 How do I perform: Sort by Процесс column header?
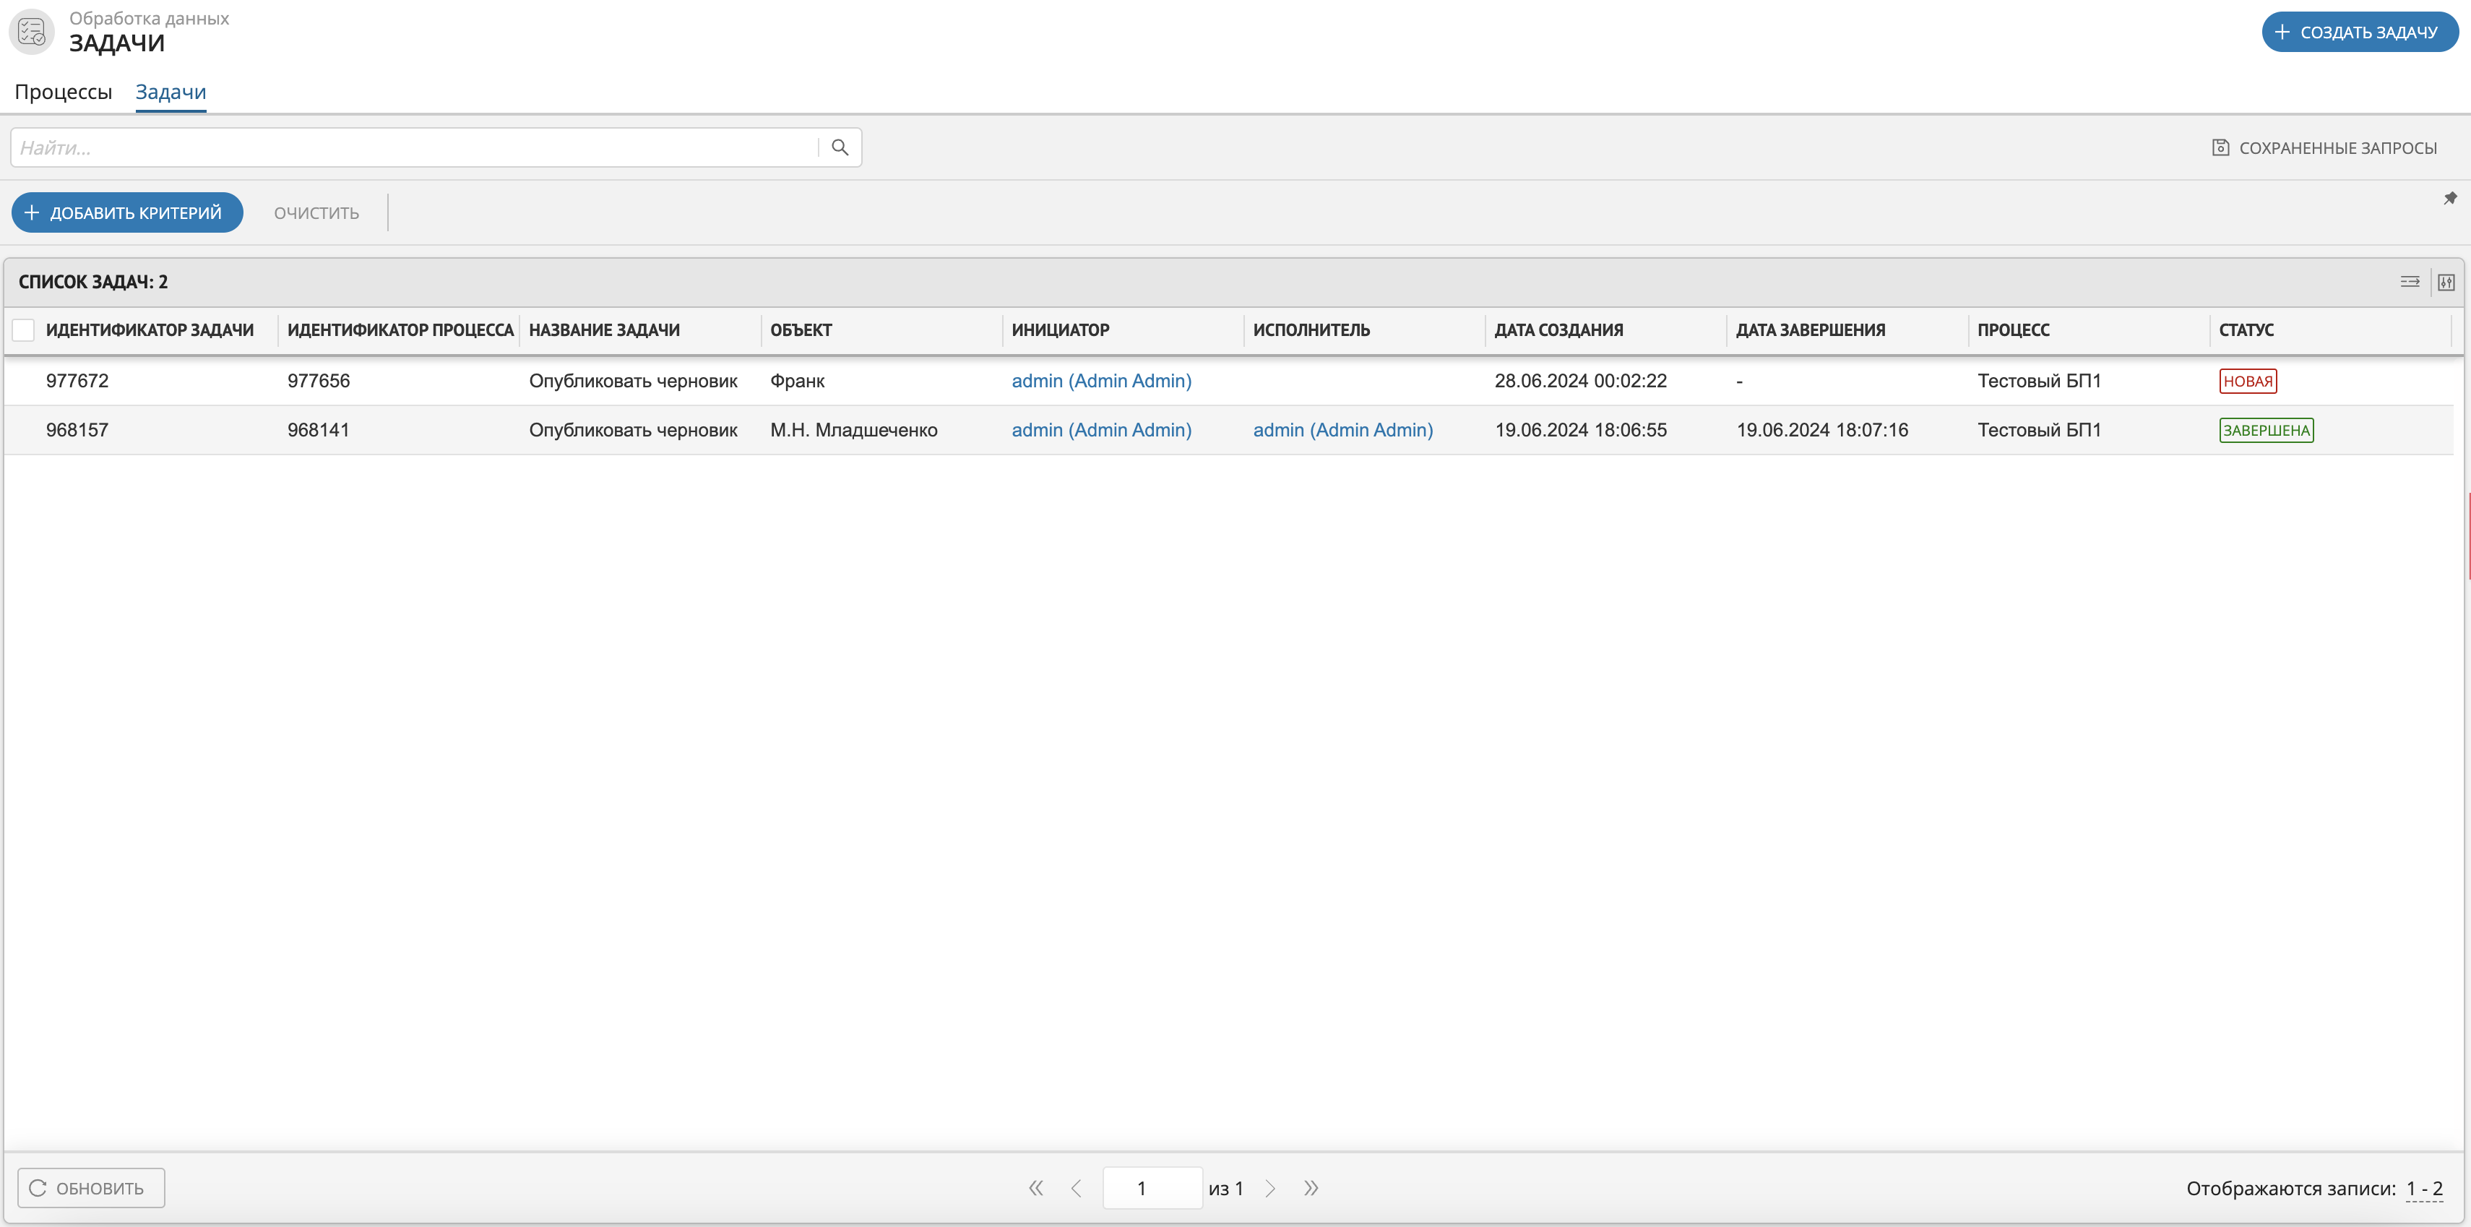(2014, 330)
